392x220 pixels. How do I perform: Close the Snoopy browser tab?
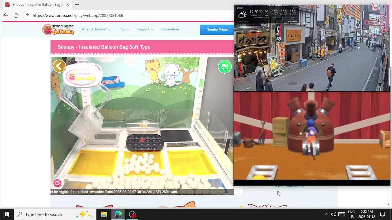tap(67, 5)
